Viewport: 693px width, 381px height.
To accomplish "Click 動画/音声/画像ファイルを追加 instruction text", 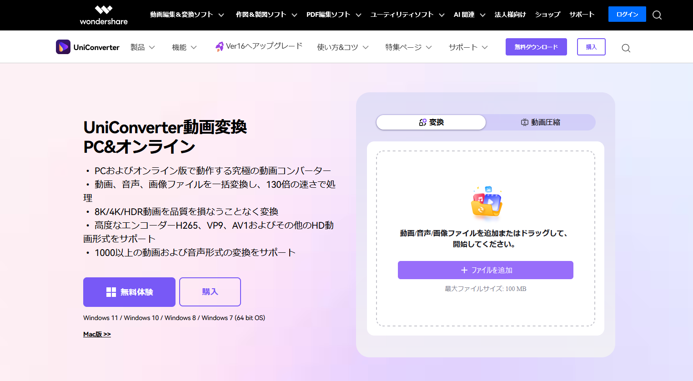I will 484,239.
